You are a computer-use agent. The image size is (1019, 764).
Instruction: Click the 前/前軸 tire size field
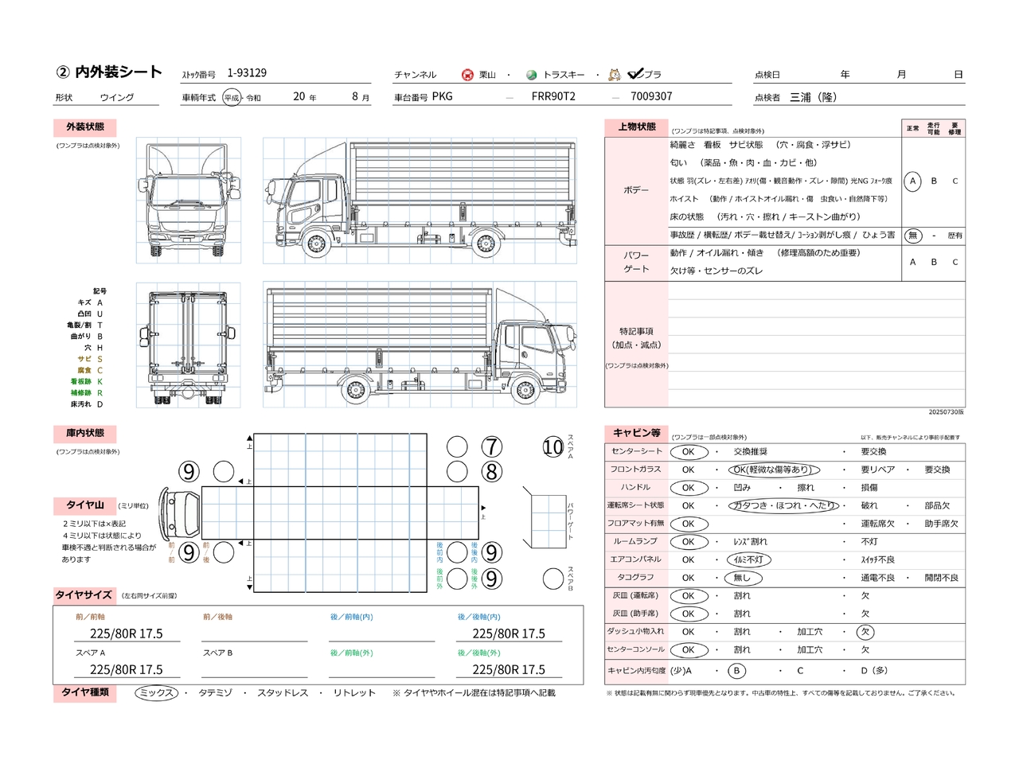click(x=127, y=633)
